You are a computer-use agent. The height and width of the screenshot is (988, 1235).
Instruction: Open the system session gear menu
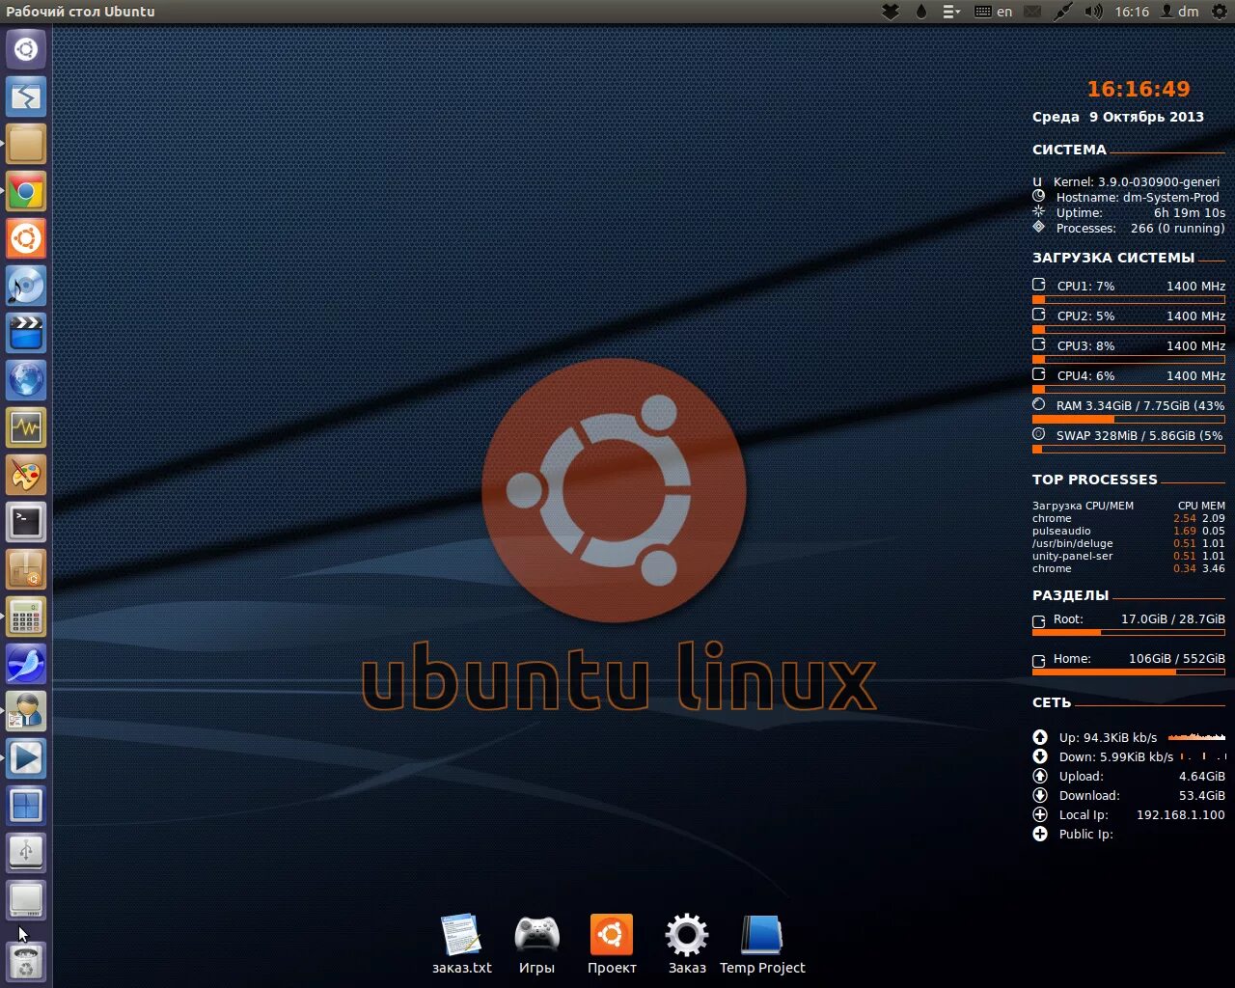[1219, 12]
